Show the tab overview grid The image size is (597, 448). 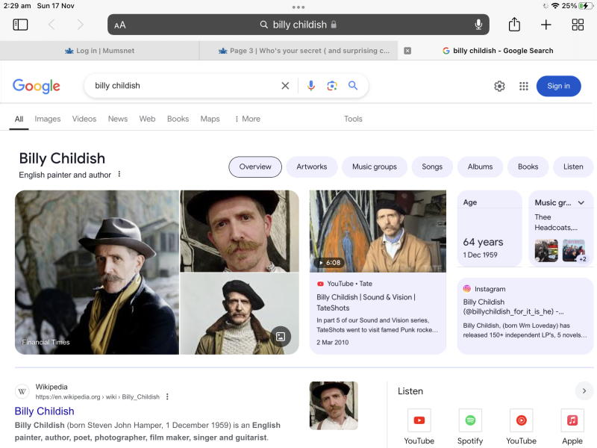point(578,25)
